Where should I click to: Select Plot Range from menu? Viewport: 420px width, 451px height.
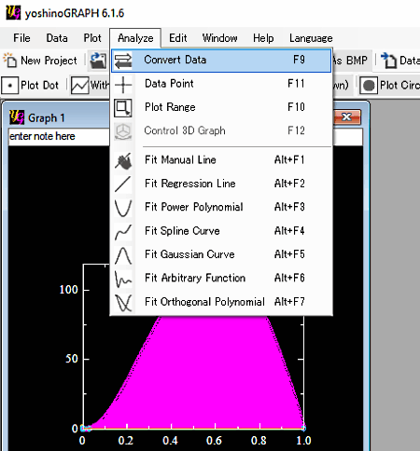221,108
